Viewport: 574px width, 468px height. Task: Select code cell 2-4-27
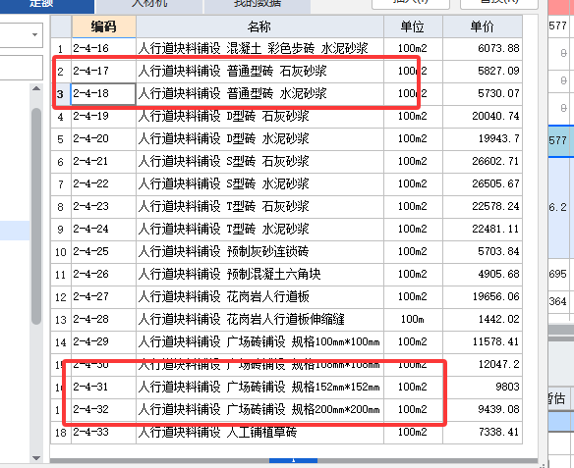pos(103,296)
